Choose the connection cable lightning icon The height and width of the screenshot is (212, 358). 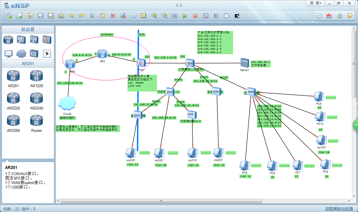pyautogui.click(x=47, y=53)
